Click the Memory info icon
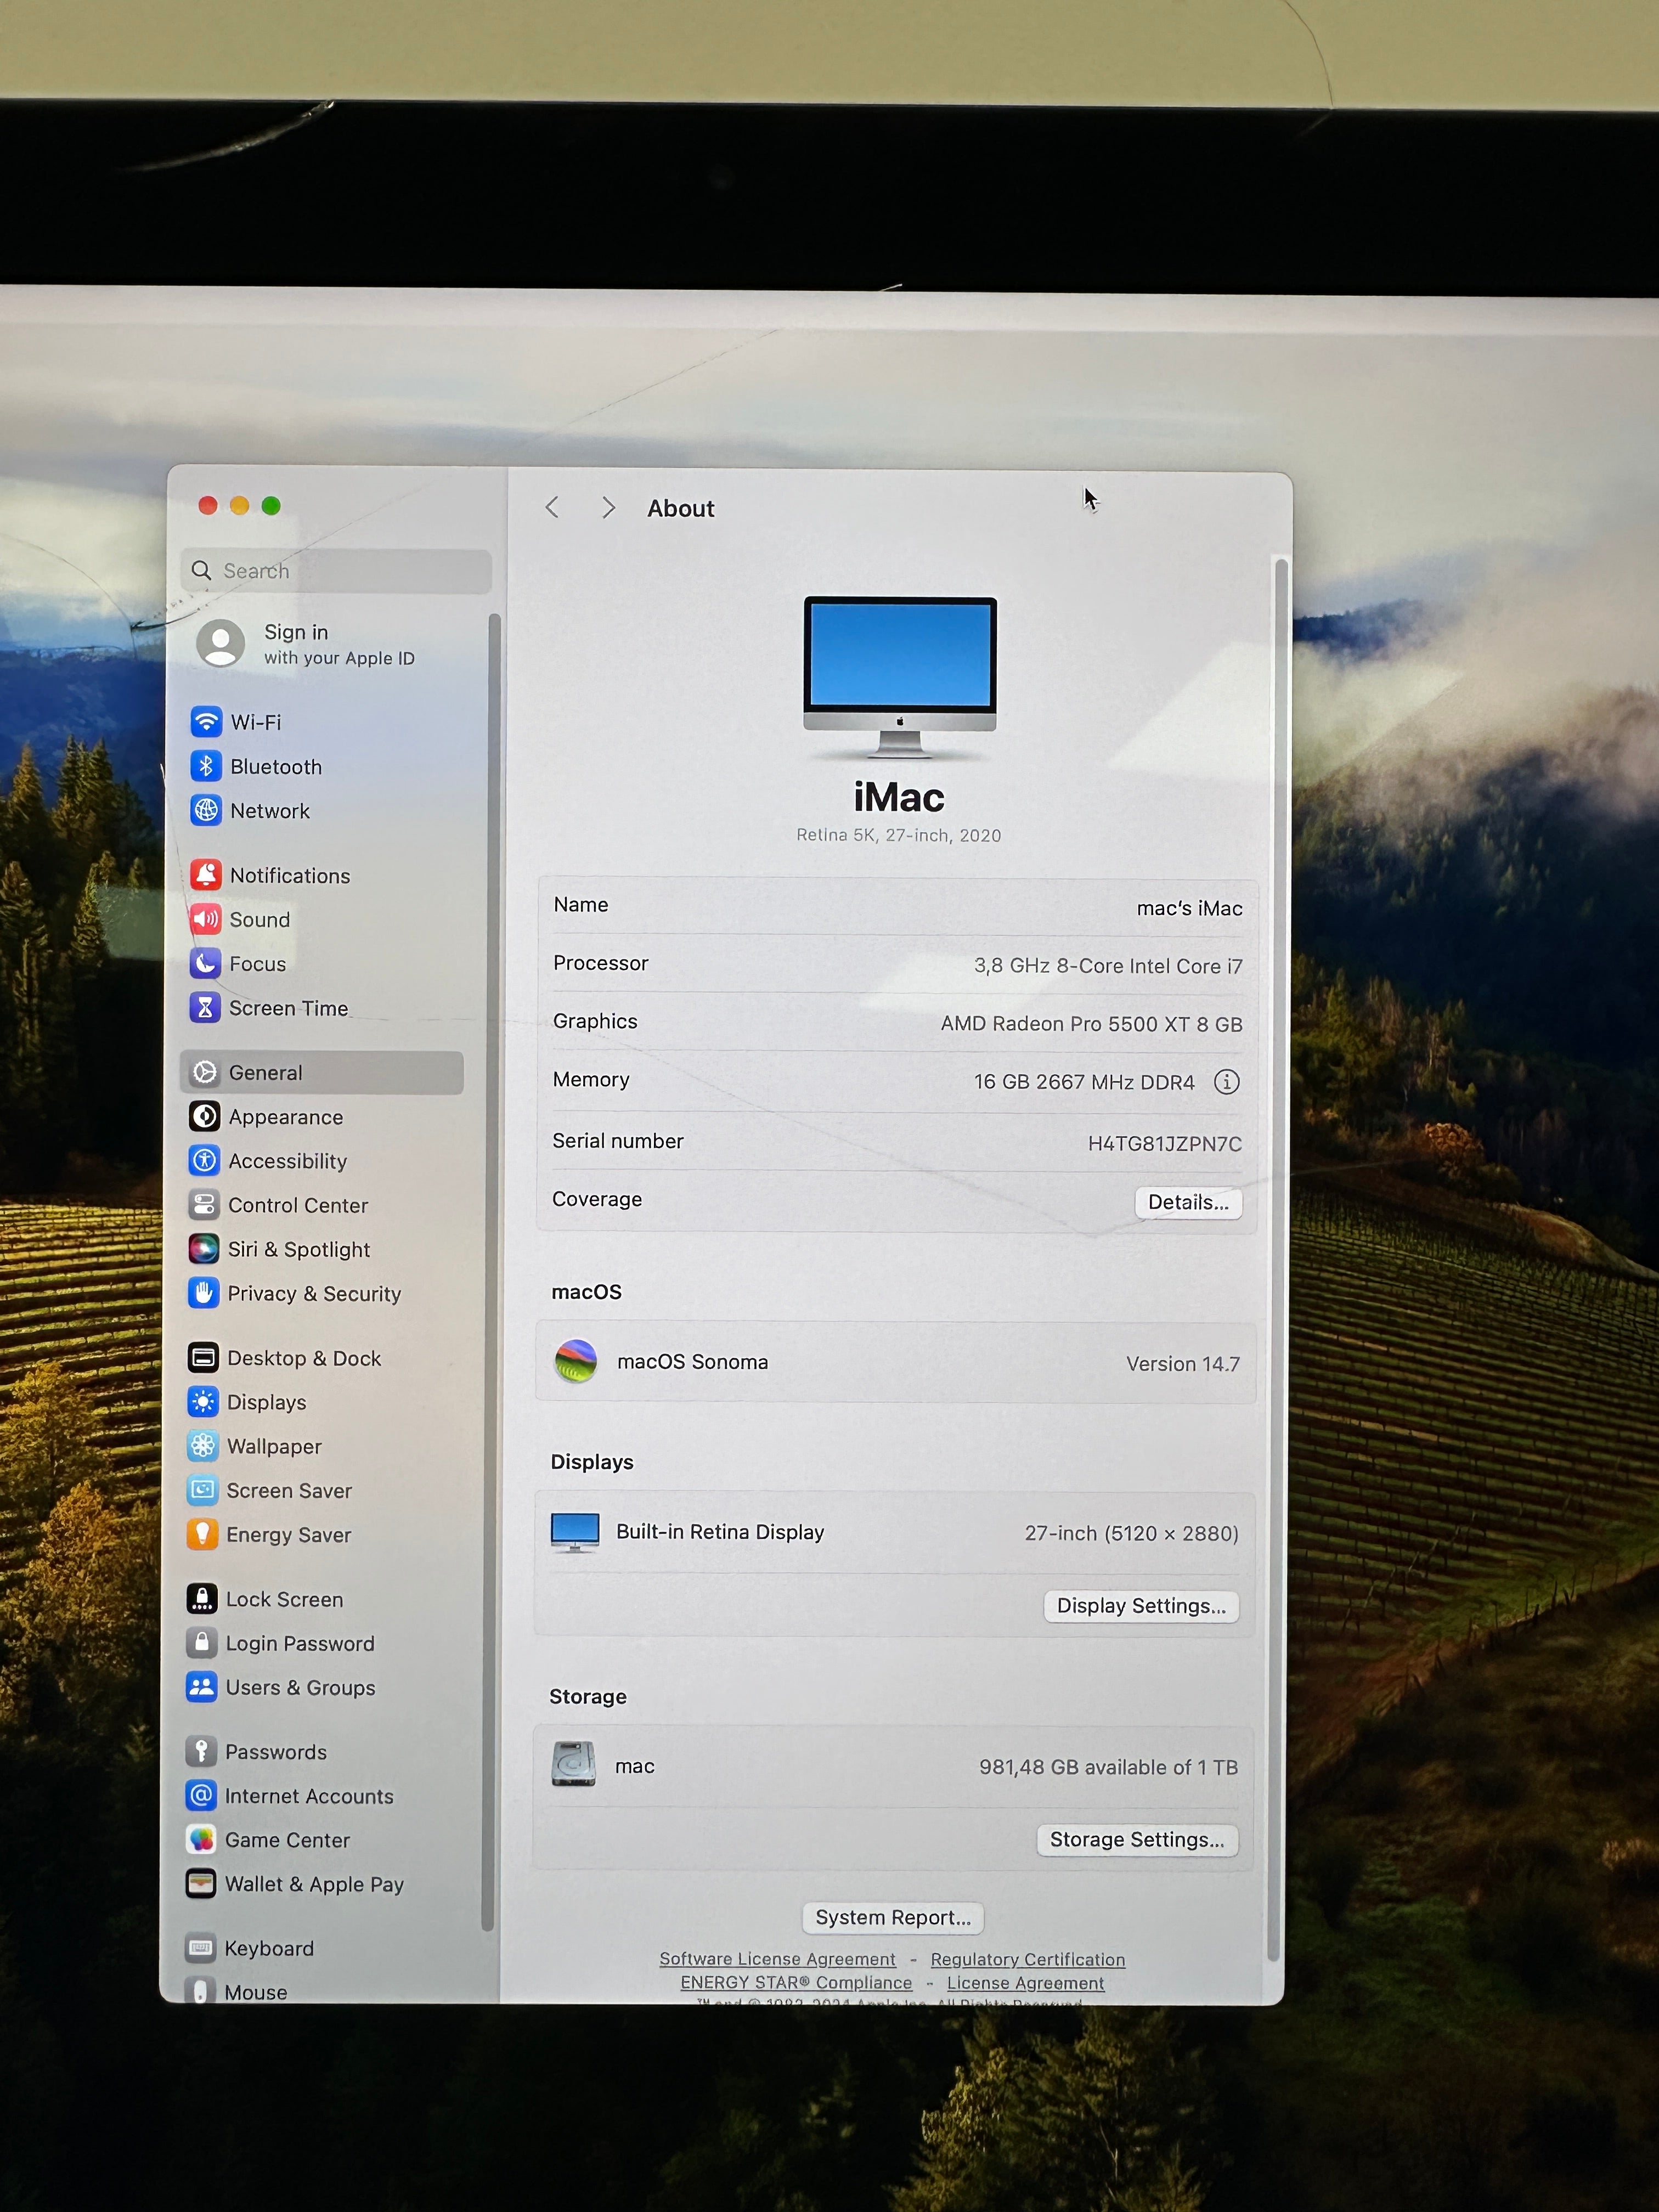1659x2212 pixels. point(1226,1082)
